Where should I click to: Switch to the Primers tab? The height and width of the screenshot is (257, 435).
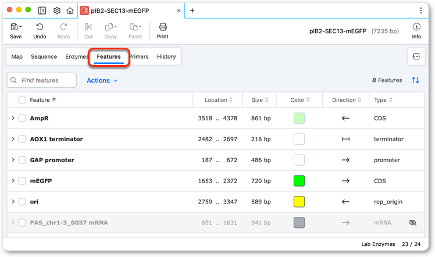[x=140, y=56]
